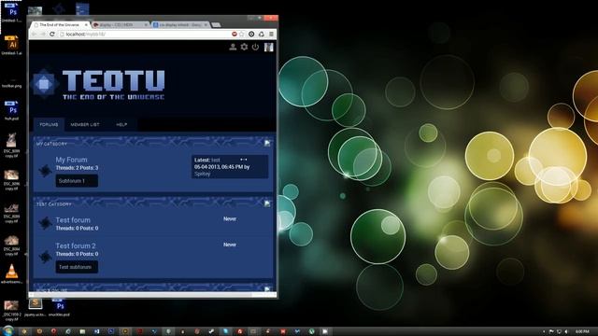Screen dimensions: 598x336
Task: Open the Untitled-1 Photoshop desktop file
Action: [x=12, y=12]
